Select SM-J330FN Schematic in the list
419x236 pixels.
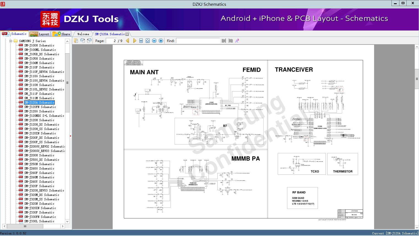tap(40, 217)
